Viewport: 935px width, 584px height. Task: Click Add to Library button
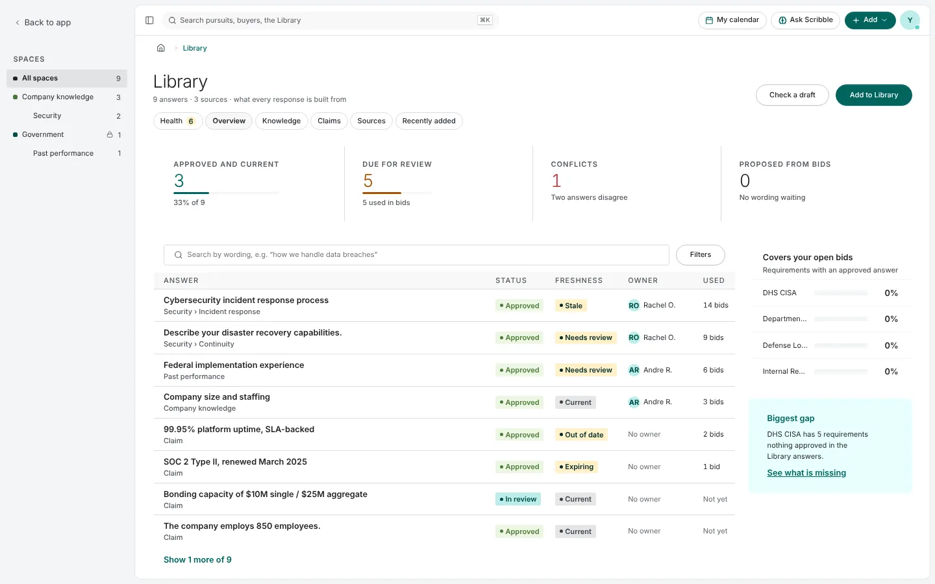873,95
